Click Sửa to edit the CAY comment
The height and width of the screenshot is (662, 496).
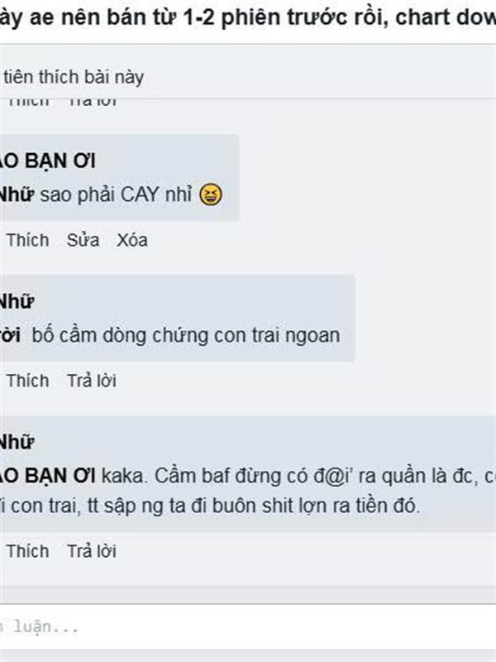[x=83, y=240]
